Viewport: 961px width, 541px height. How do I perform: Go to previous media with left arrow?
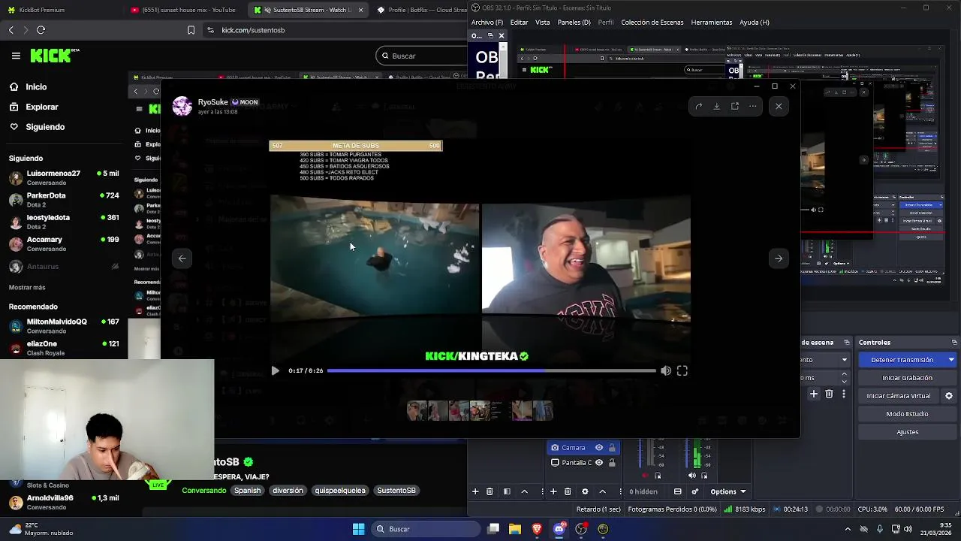pyautogui.click(x=182, y=258)
